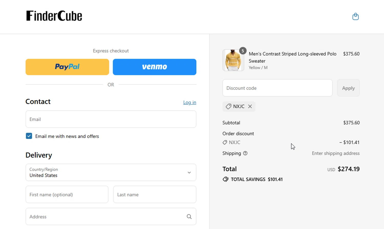The image size is (384, 229).
Task: Click the Address input field
Action: pyautogui.click(x=111, y=217)
